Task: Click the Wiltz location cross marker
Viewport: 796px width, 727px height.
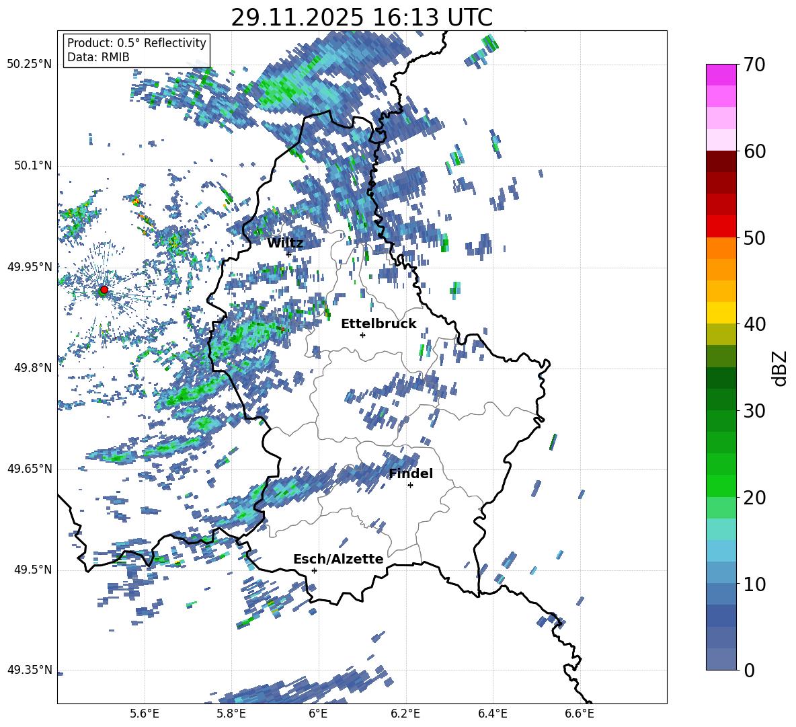Action: point(289,254)
